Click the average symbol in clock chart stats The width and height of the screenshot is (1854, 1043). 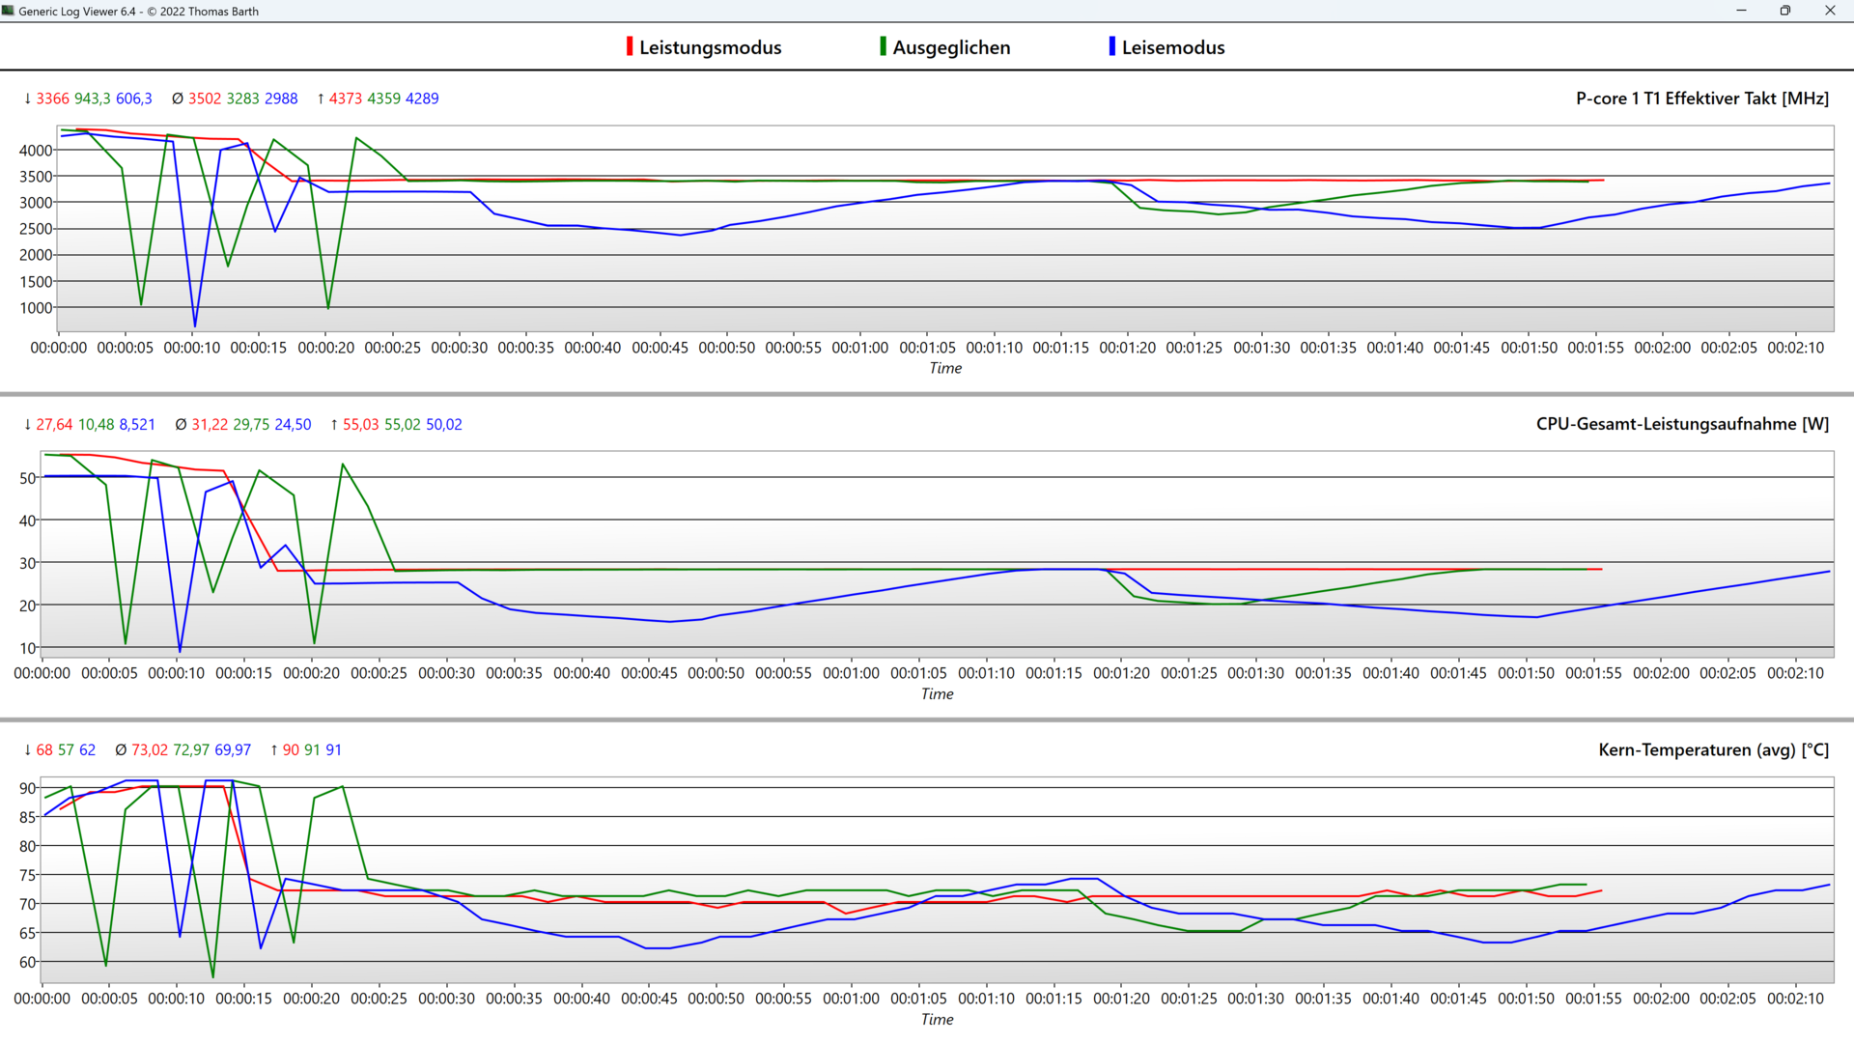click(178, 99)
